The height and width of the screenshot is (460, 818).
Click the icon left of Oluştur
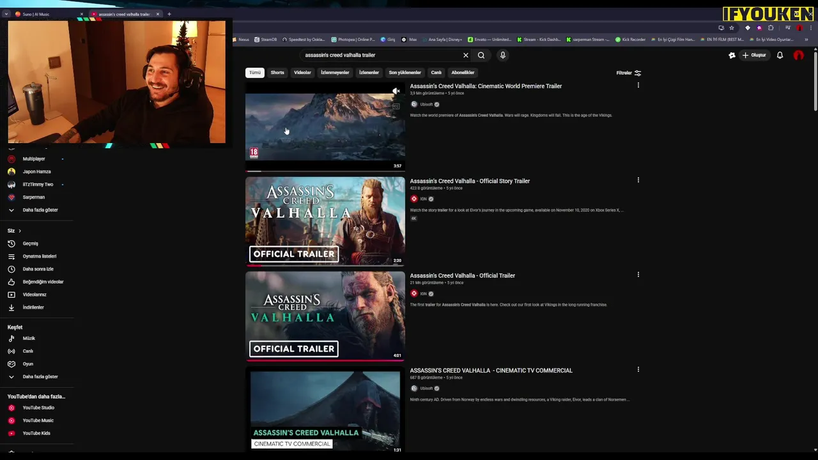(732, 55)
